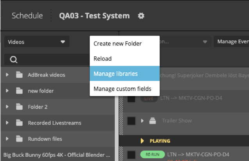Click the green RE-RUN badge
The width and height of the screenshot is (249, 161).
point(153,154)
